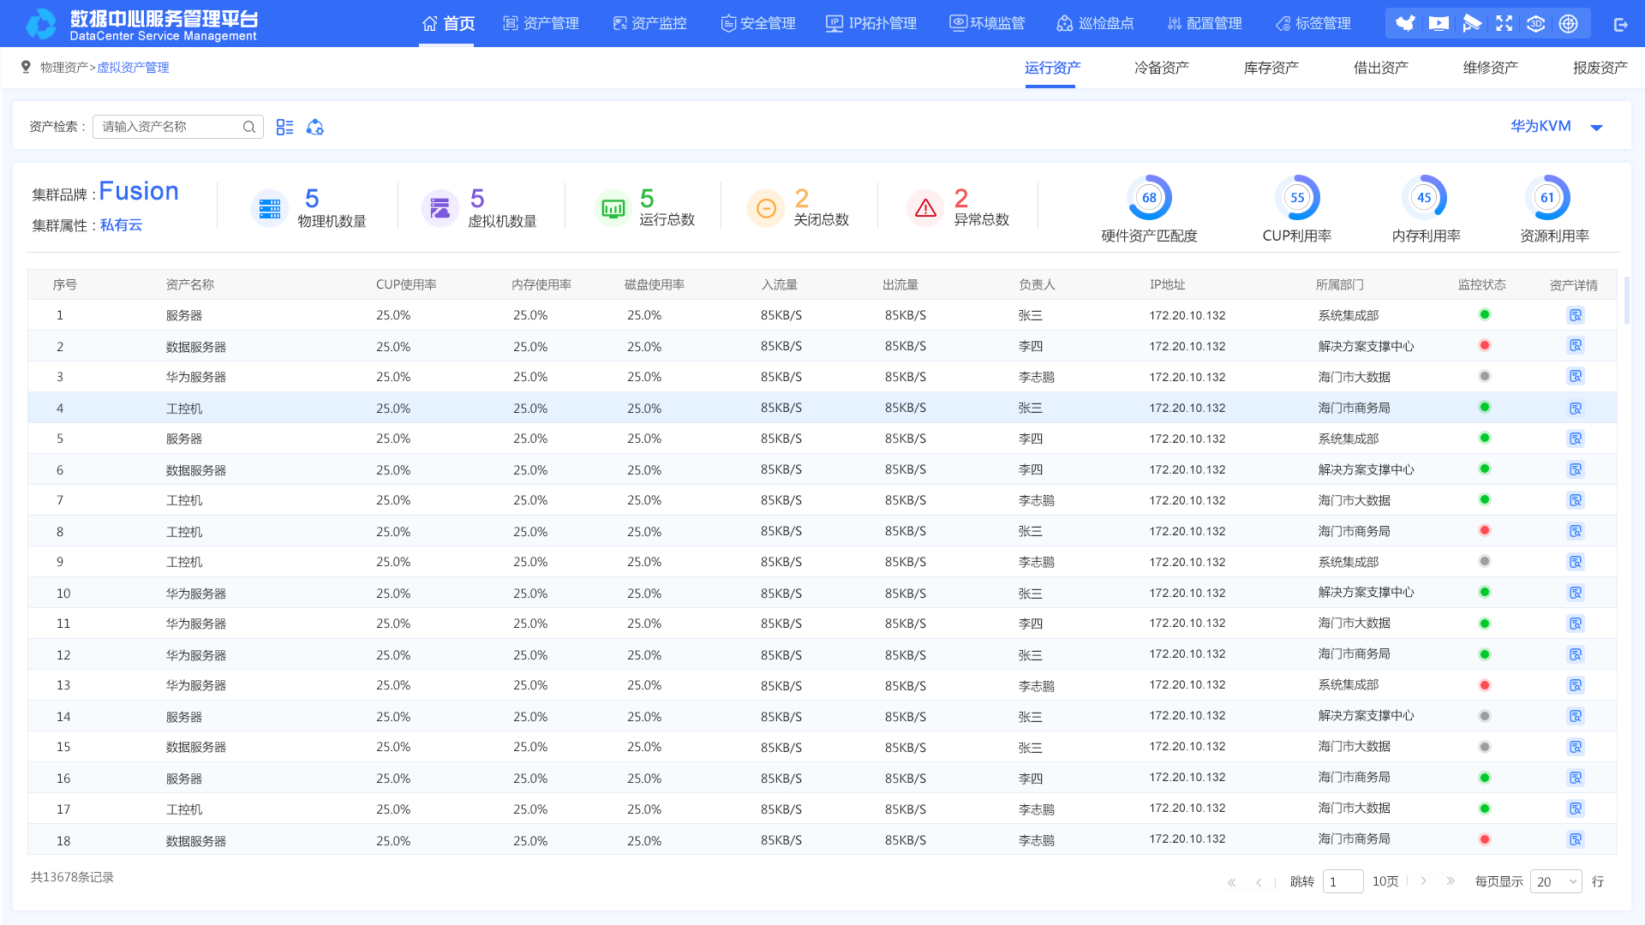Click the physical machine count icon

269,208
